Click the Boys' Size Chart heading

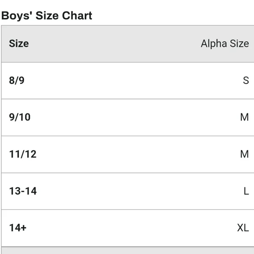point(47,16)
